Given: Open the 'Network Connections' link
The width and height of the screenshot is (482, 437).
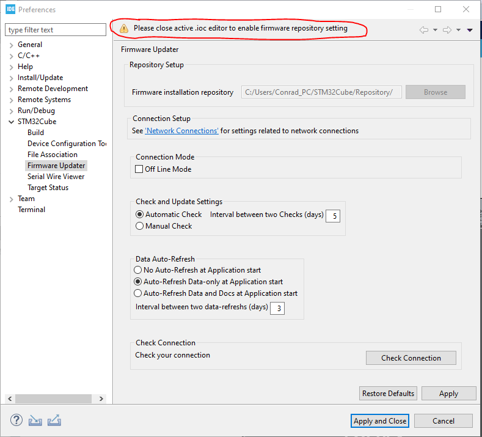Looking at the screenshot, I should [x=181, y=131].
